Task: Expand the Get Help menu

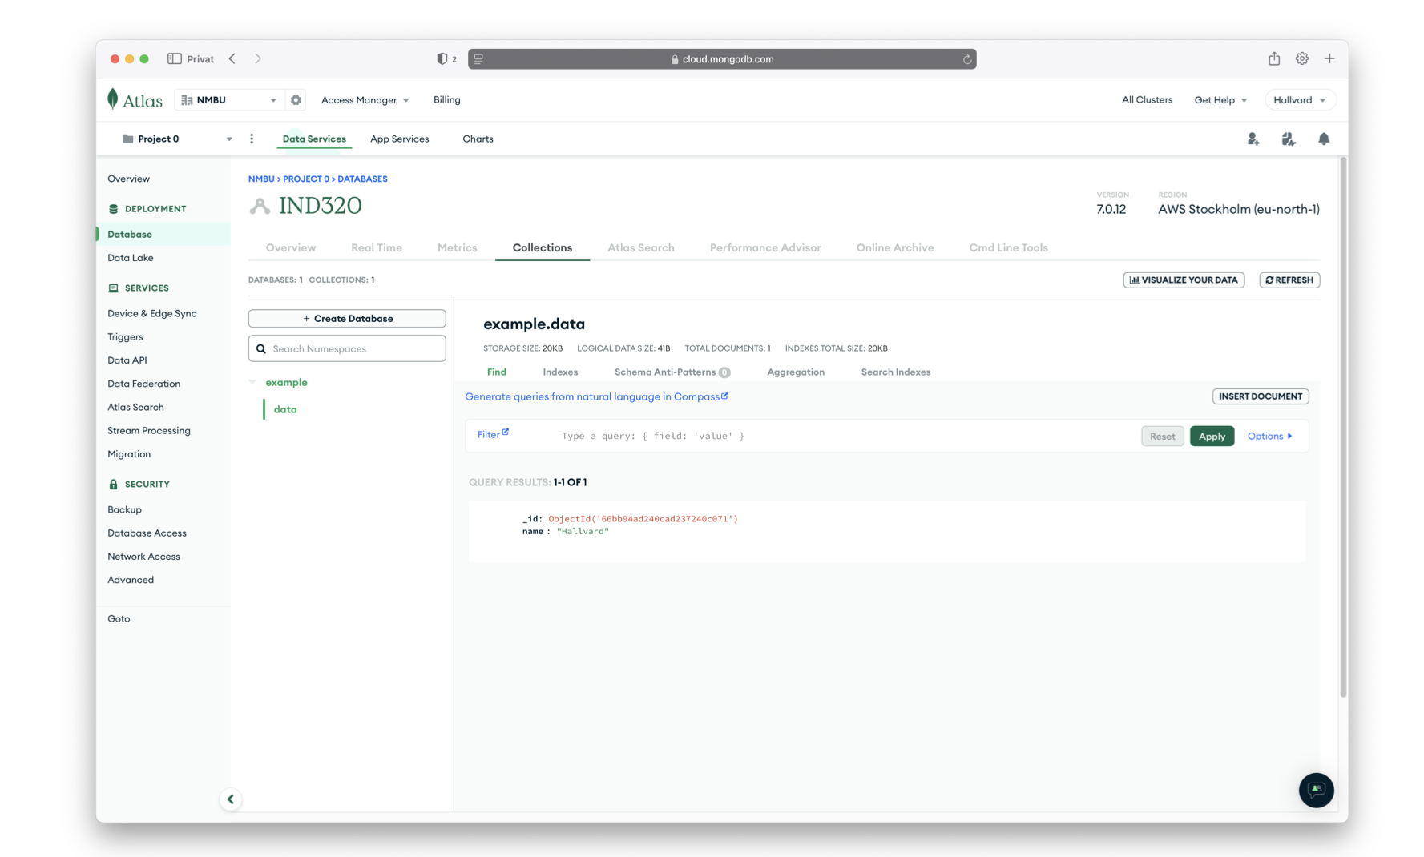Action: pyautogui.click(x=1220, y=100)
